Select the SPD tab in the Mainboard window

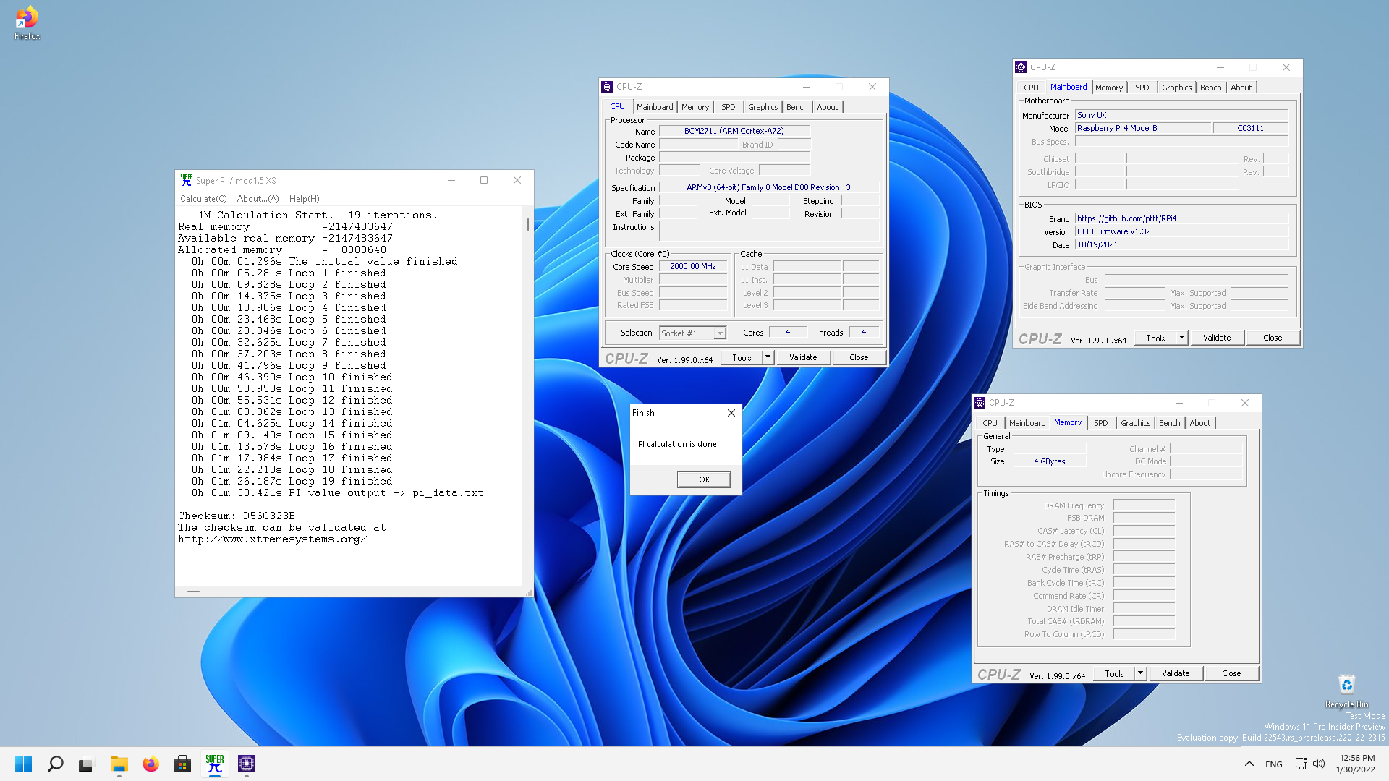click(1142, 88)
